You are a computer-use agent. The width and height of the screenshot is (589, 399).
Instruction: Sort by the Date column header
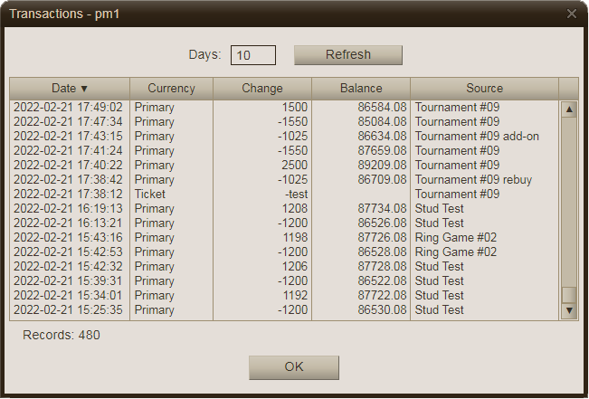70,89
